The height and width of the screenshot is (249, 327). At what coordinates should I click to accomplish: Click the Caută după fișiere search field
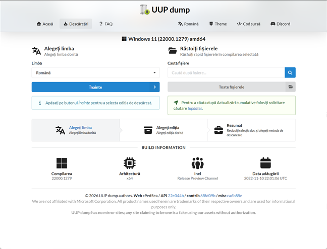pyautogui.click(x=226, y=73)
